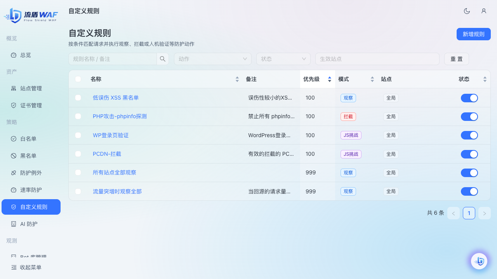This screenshot has height=279, width=497.
Task: Open the 低误伤 XSS 黑名单 rule link
Action: [116, 98]
